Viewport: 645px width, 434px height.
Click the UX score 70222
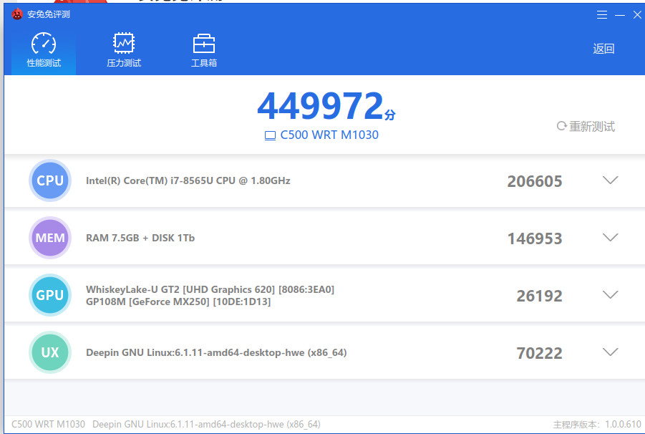(x=539, y=353)
